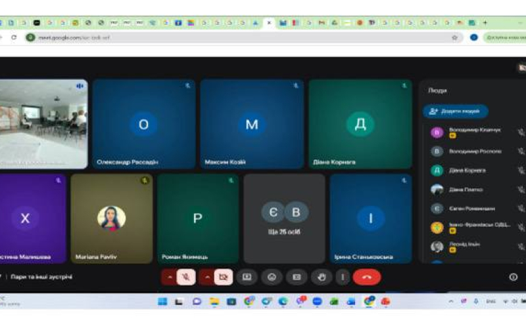Open the emoji reactions button
The width and height of the screenshot is (526, 328).
tap(272, 277)
